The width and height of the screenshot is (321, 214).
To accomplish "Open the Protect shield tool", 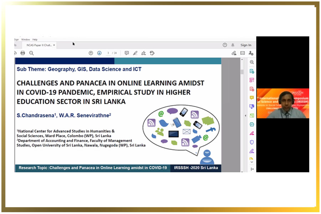I will click(252, 142).
